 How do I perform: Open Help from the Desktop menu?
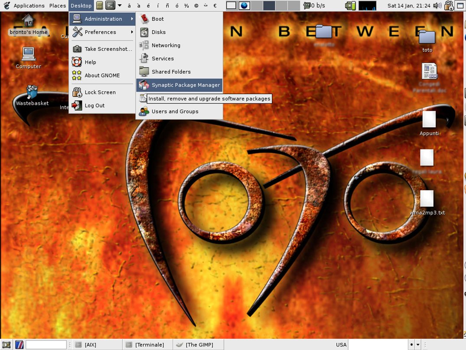(102, 62)
